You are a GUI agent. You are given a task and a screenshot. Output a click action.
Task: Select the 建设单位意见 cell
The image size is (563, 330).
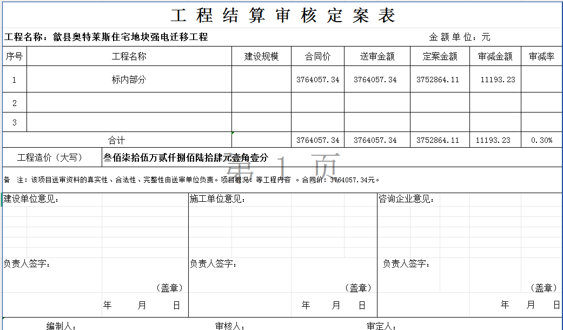31,199
